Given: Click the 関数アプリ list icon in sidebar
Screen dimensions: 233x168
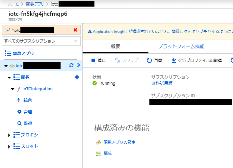Looking at the screenshot, I should click(8, 53).
